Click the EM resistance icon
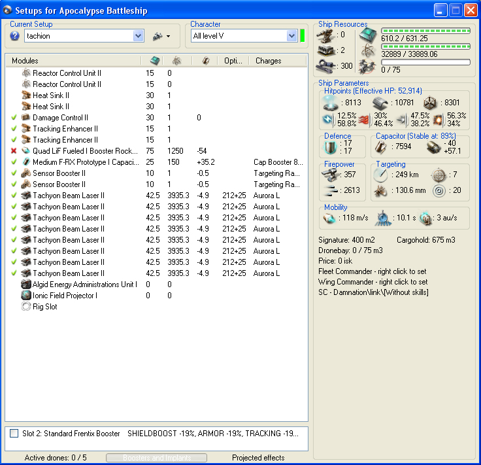This screenshot has width=481, height=465. [x=329, y=120]
